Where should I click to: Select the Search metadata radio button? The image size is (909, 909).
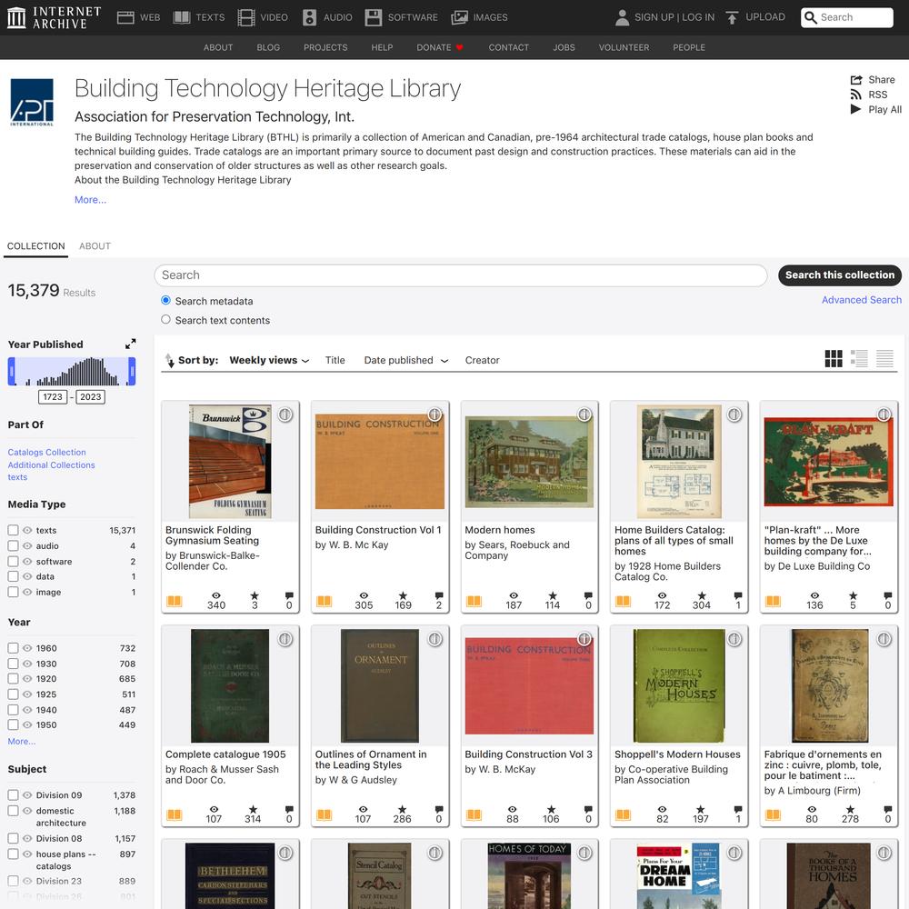point(165,300)
